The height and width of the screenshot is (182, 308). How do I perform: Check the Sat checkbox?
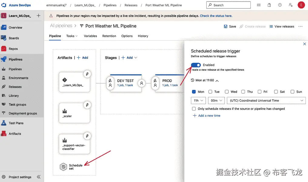point(276,91)
